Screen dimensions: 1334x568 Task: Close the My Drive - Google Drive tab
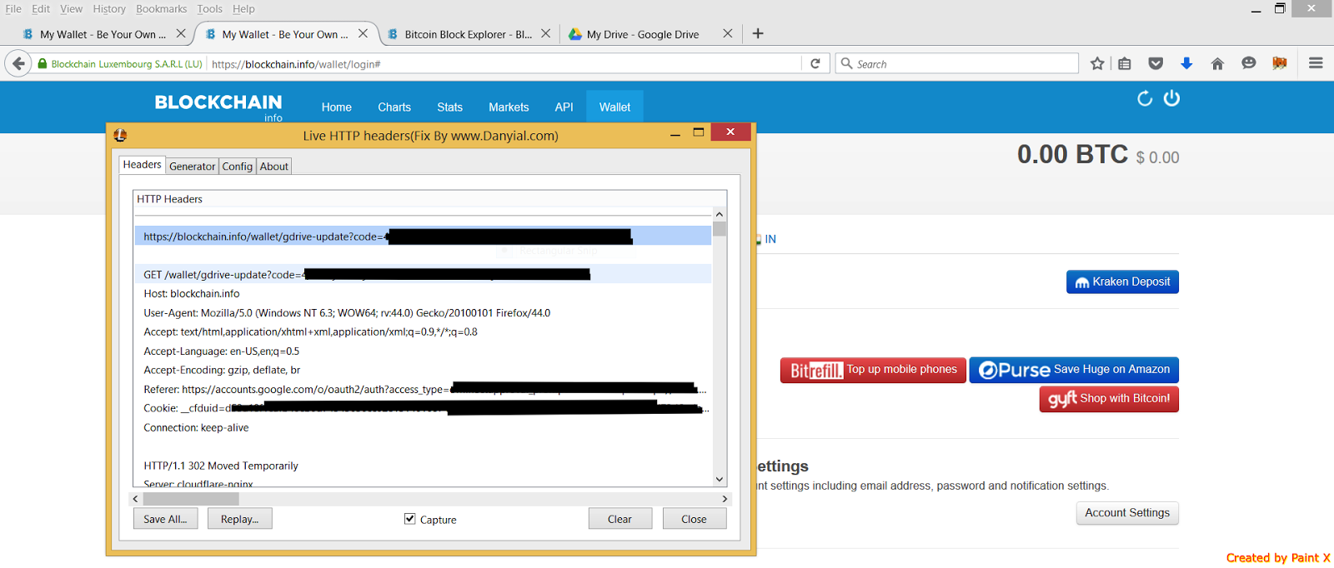[x=728, y=33]
